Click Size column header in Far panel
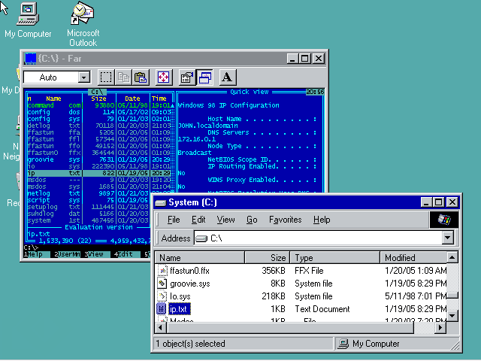The width and height of the screenshot is (481, 361). pyautogui.click(x=98, y=99)
